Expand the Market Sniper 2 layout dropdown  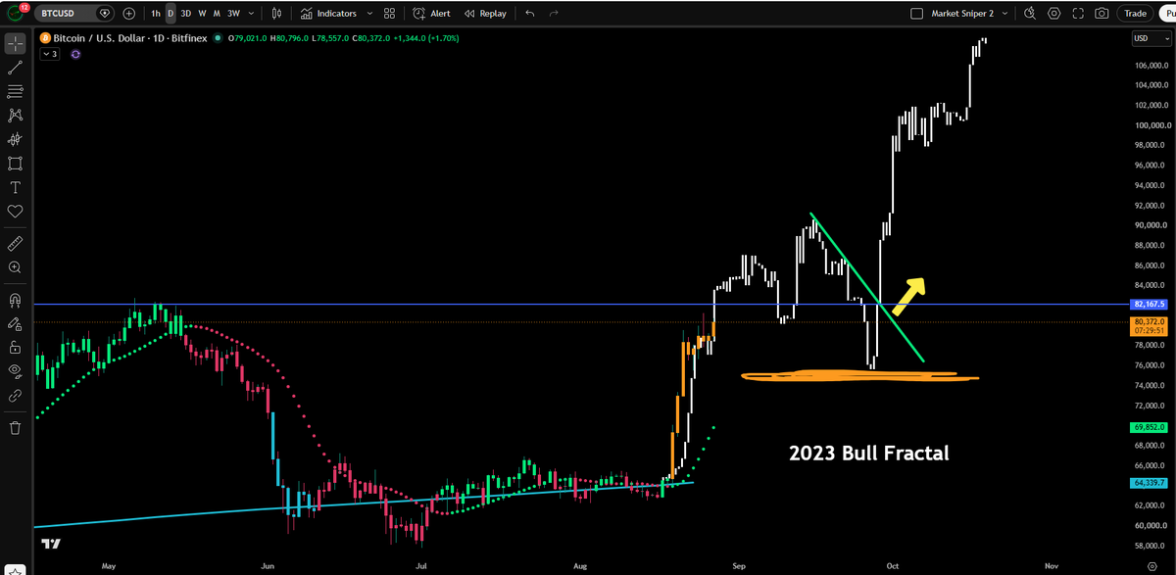pos(1006,14)
